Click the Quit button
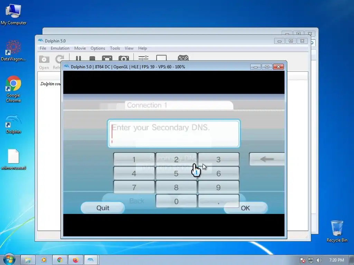The image size is (354, 265). [103, 208]
